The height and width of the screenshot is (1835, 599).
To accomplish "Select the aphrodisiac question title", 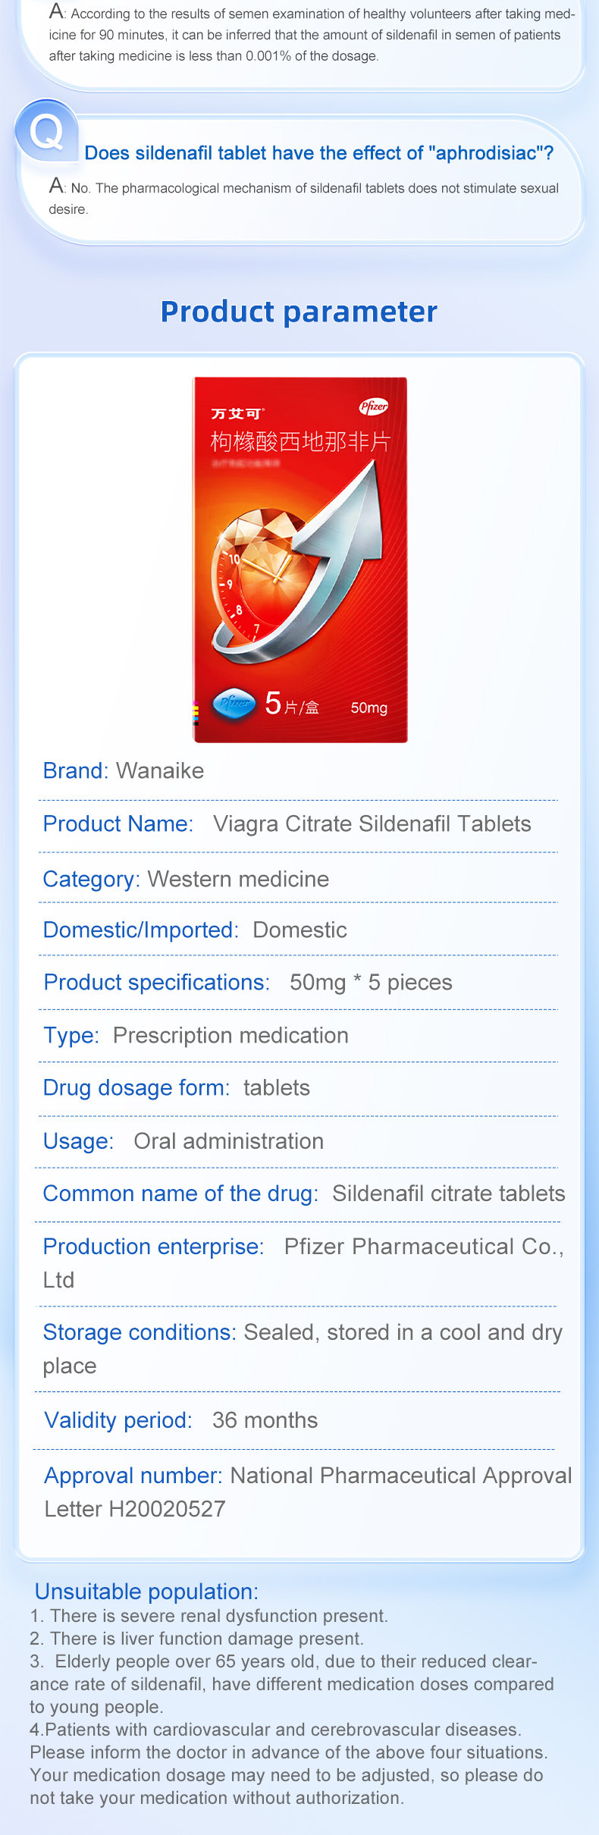I will pyautogui.click(x=318, y=153).
